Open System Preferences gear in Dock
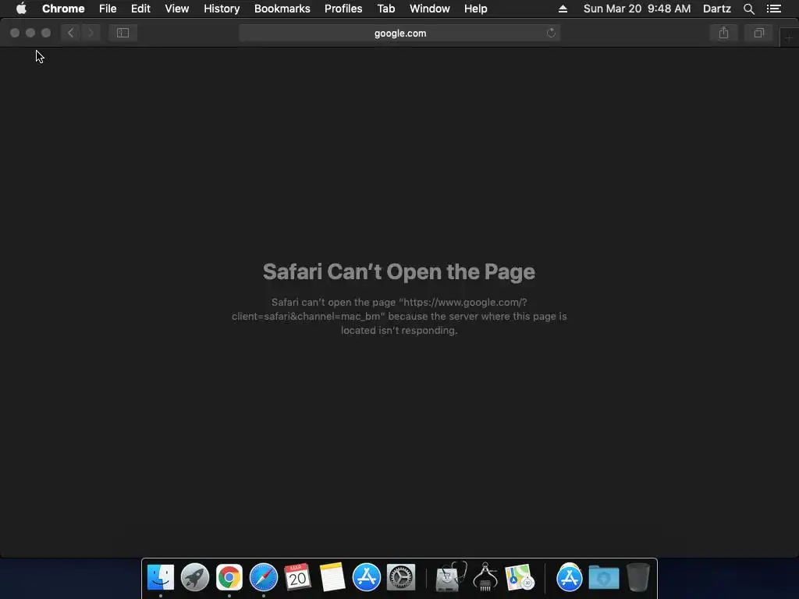 click(401, 578)
